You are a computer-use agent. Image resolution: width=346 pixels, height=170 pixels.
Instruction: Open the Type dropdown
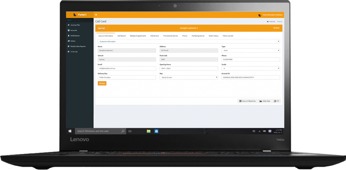pos(251,51)
